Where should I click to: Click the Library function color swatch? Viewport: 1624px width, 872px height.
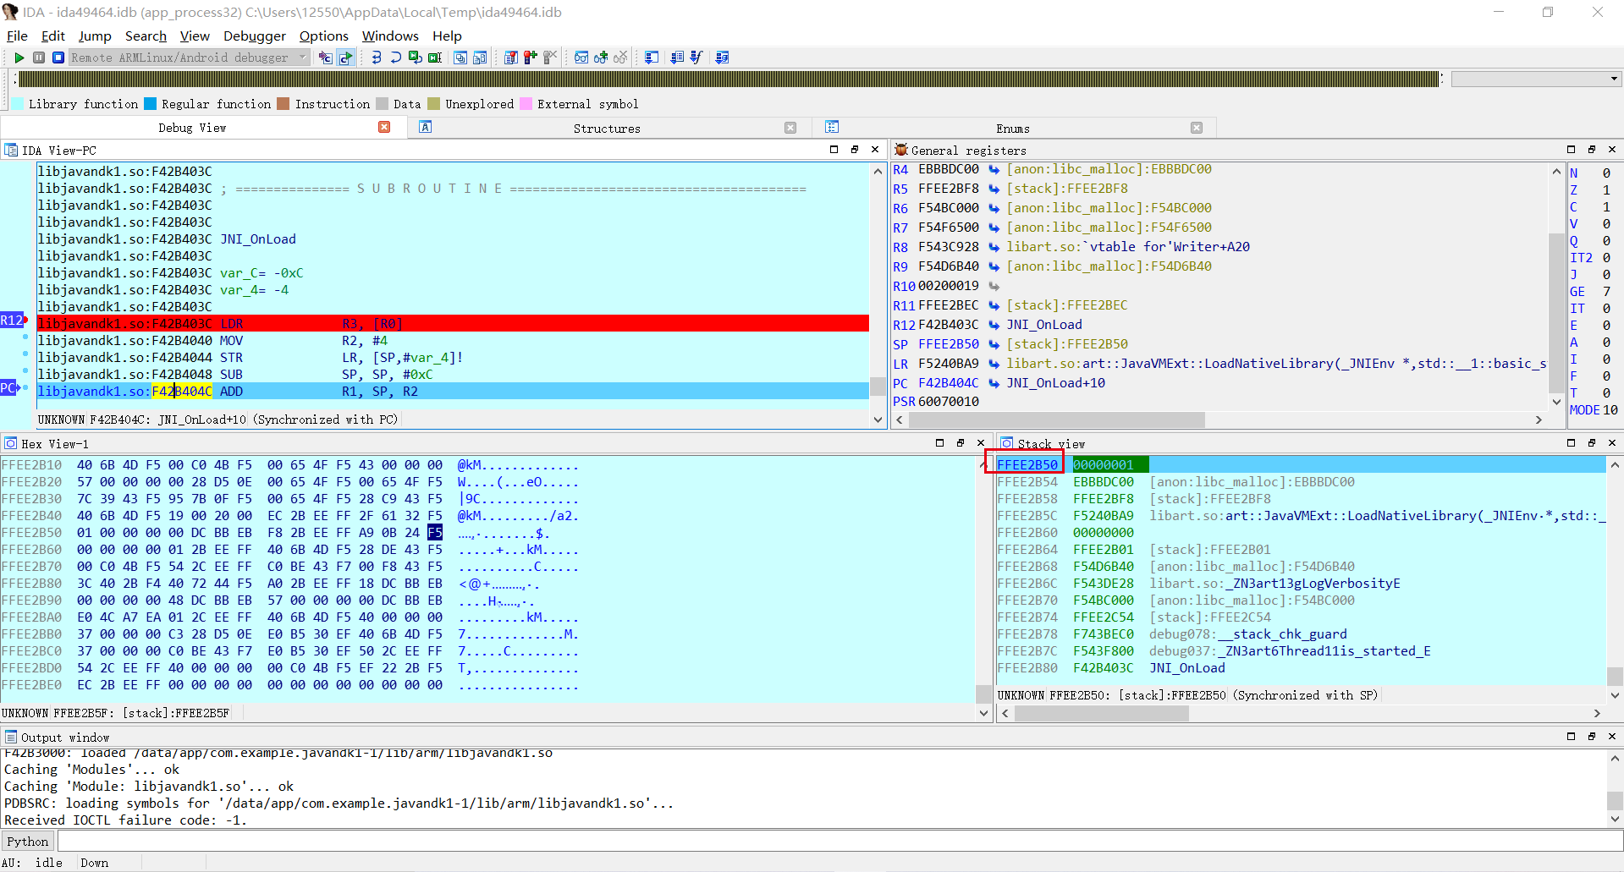click(17, 104)
